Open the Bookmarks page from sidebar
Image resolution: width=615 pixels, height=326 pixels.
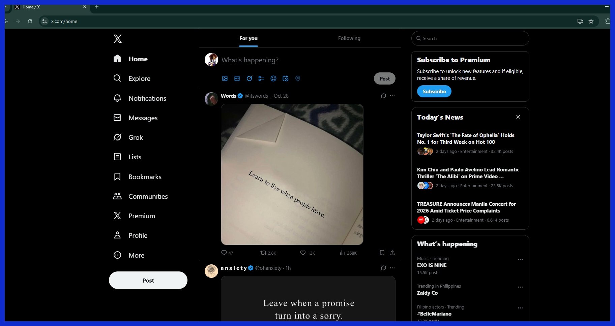tap(144, 176)
